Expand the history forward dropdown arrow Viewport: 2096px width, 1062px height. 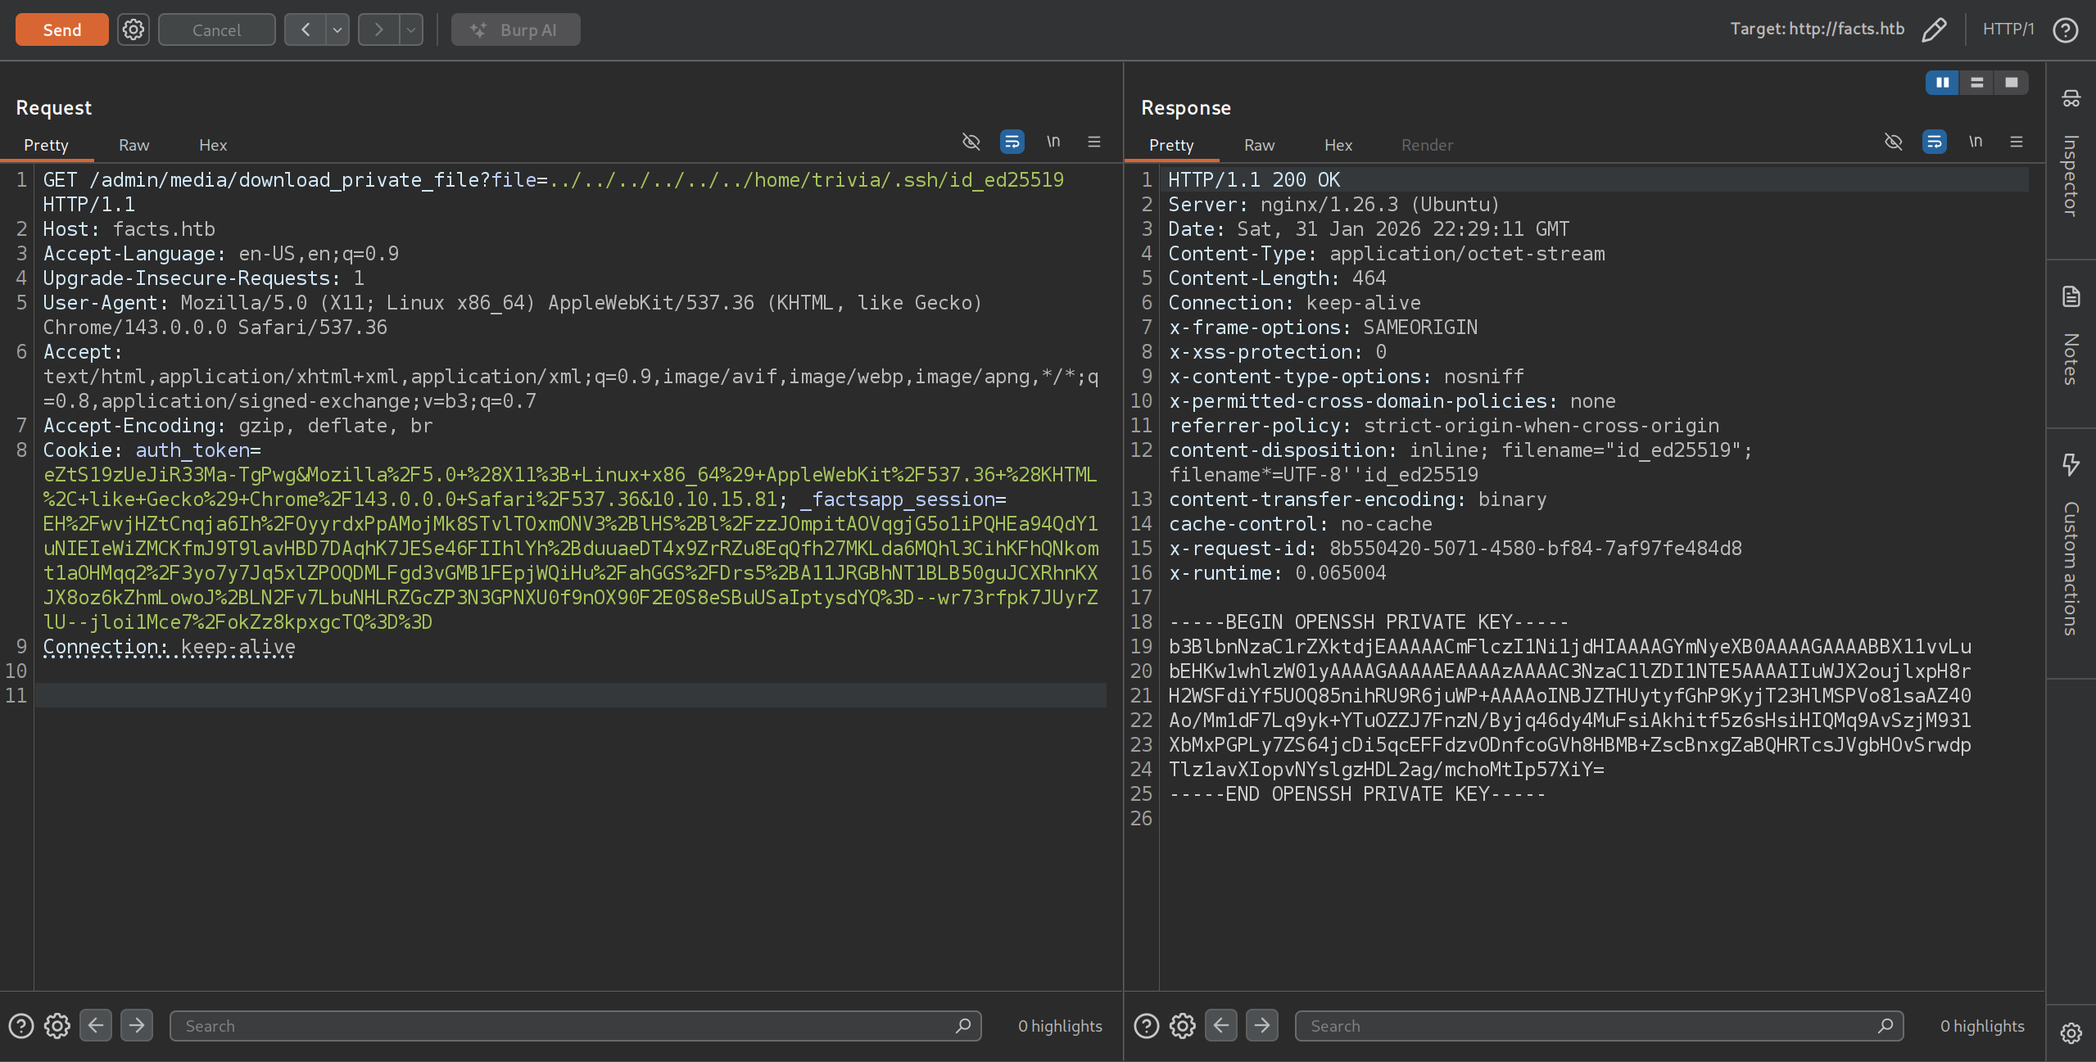pyautogui.click(x=410, y=30)
